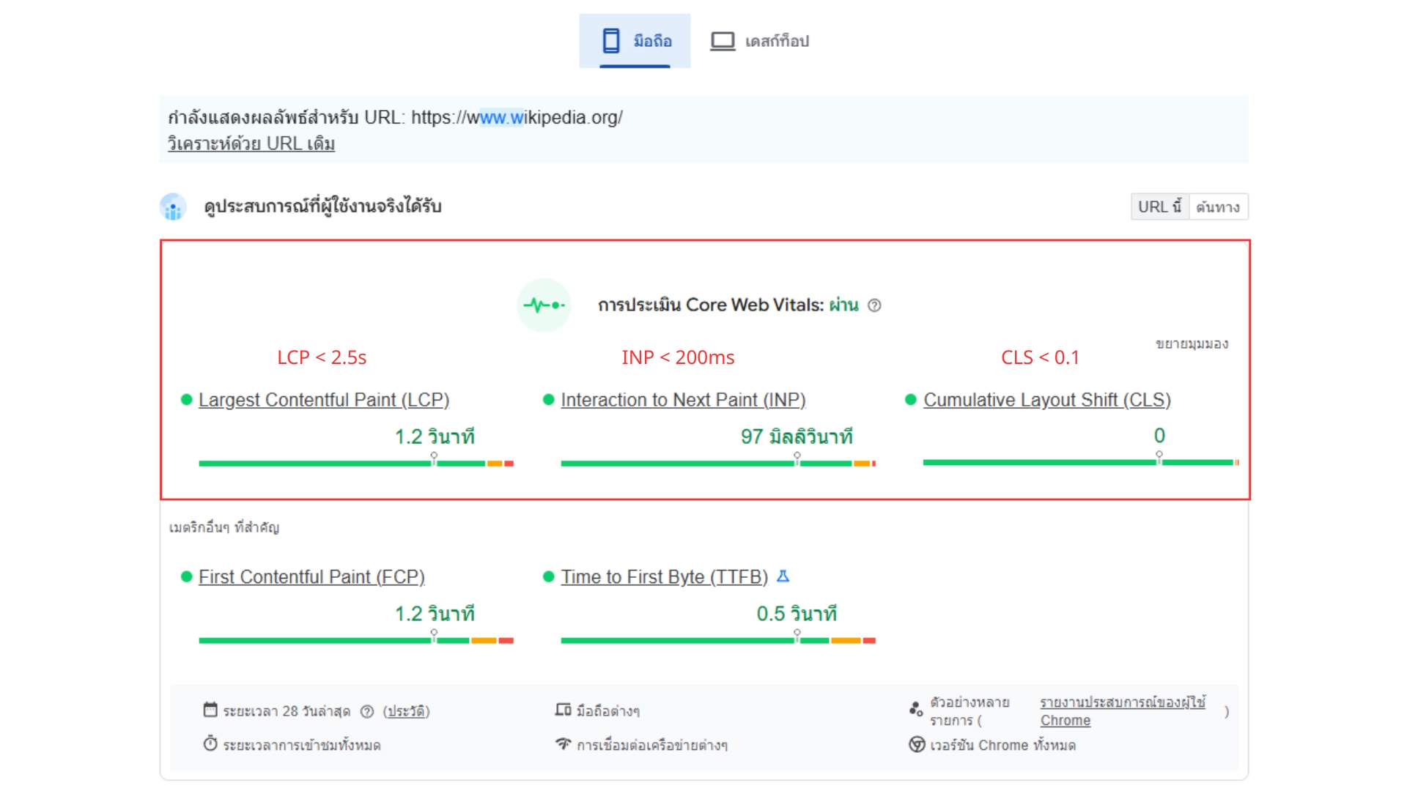Click the green status dot beside CLS
The image size is (1407, 791).
pos(911,399)
